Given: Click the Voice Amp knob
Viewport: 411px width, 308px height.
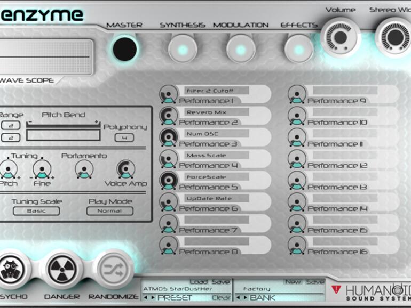Looking at the screenshot, I should tap(126, 169).
